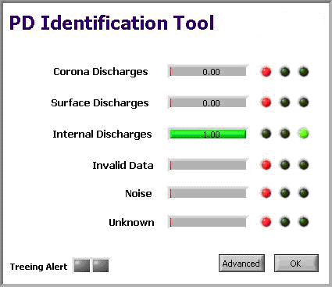Click the Unknown label

[131, 222]
